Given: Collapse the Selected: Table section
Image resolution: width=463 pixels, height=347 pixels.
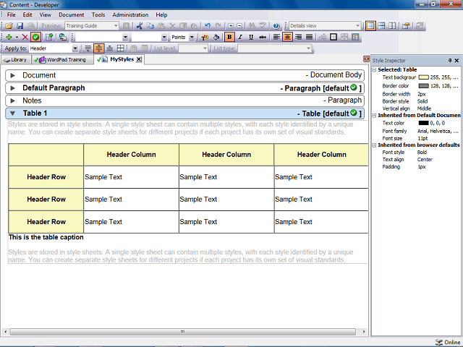Looking at the screenshot, I should 374,70.
